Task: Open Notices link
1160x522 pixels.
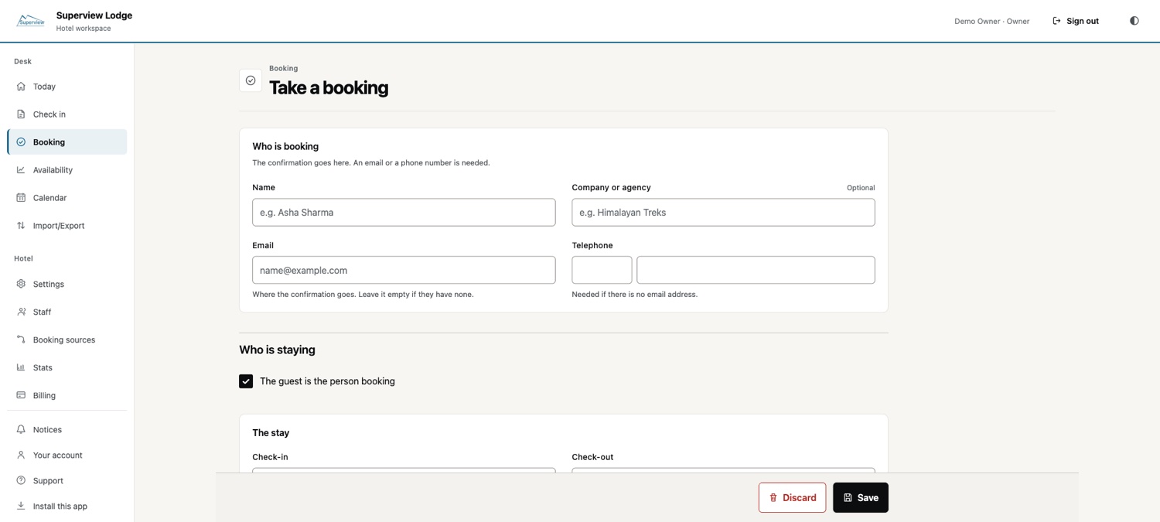Action: coord(67,429)
